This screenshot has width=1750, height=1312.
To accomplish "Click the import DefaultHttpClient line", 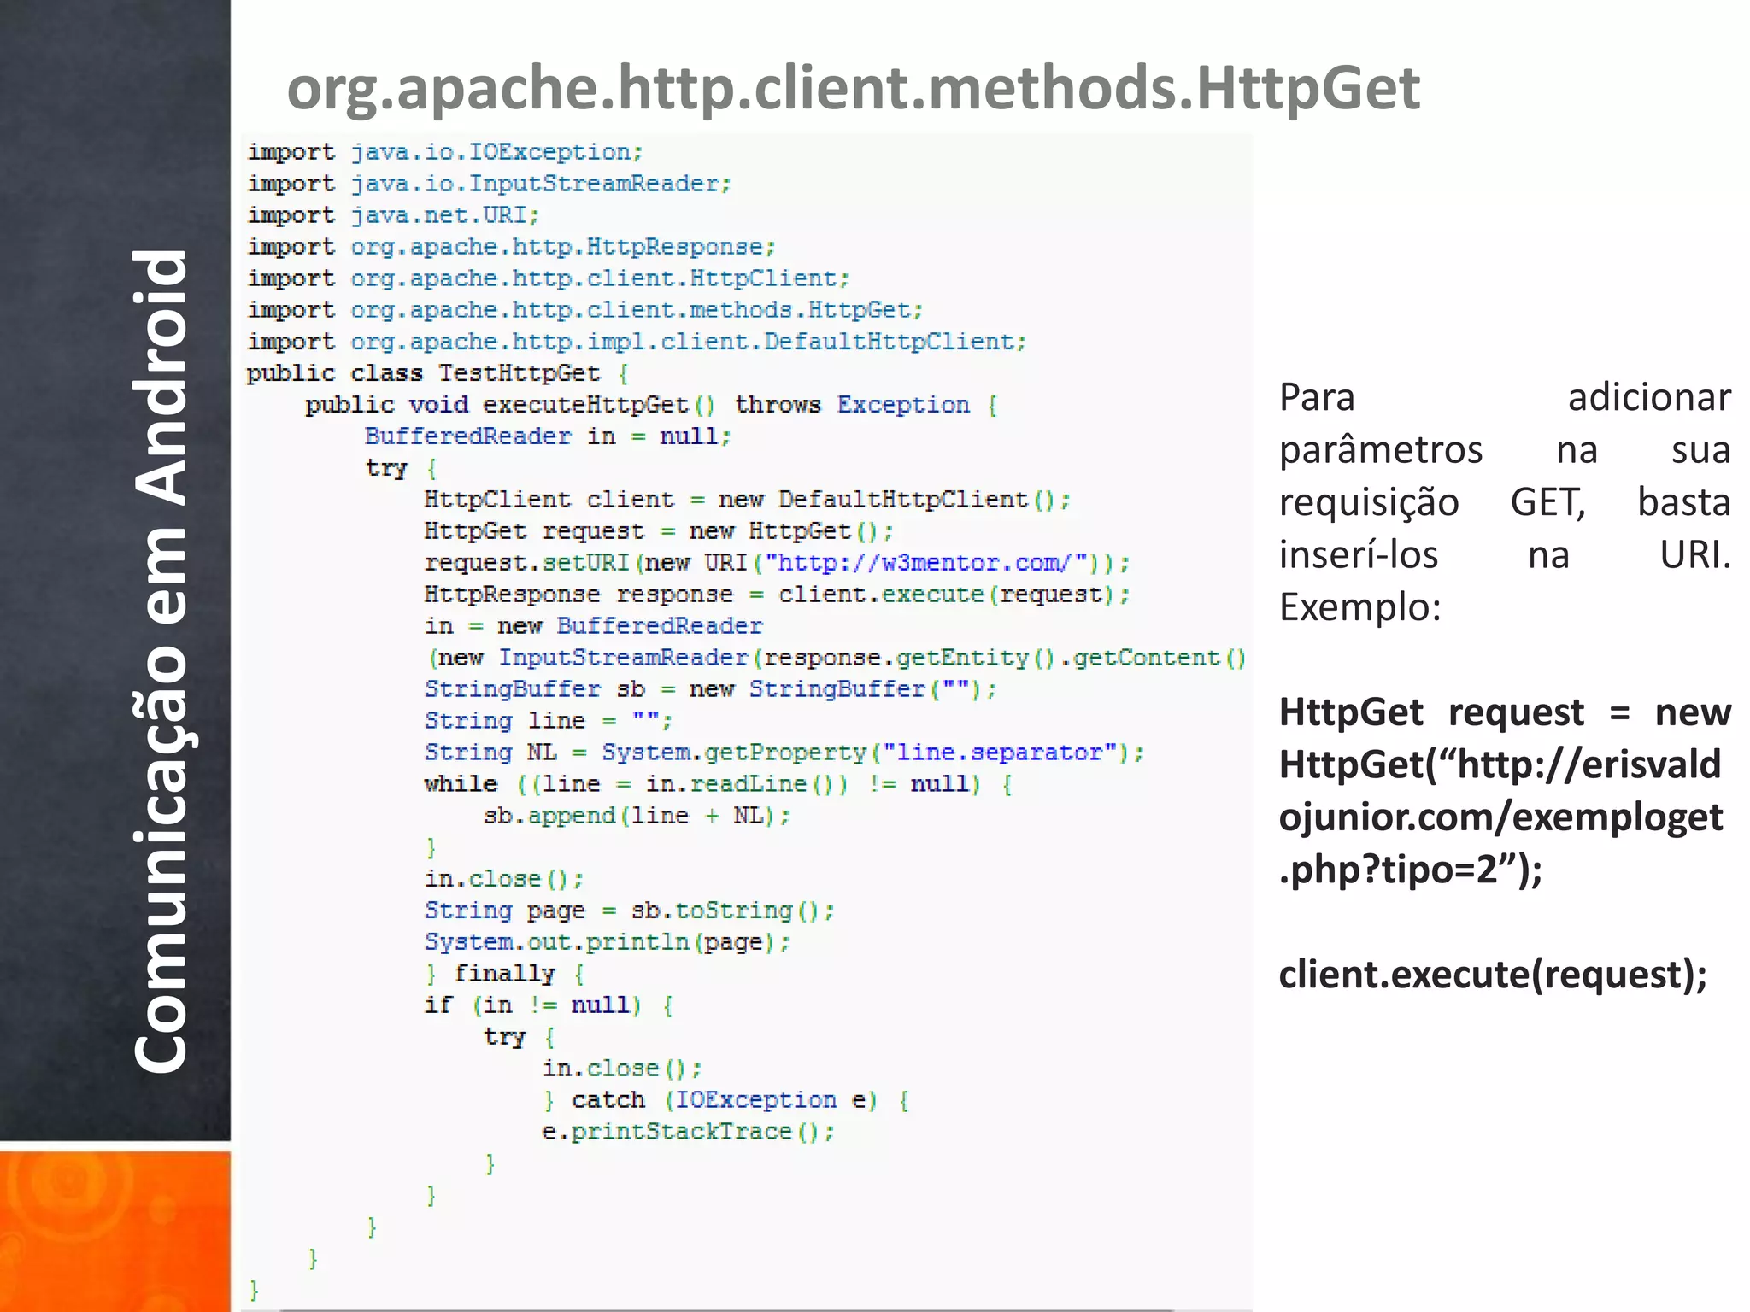I will click(637, 342).
